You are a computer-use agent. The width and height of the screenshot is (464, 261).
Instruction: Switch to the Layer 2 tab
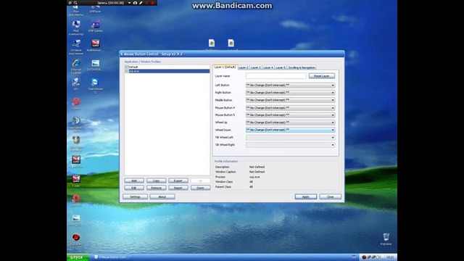click(244, 67)
